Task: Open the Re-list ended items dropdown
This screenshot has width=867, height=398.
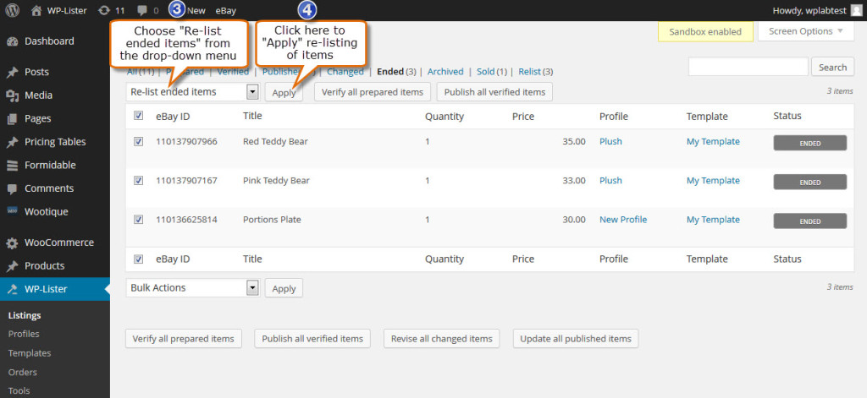Action: click(x=192, y=91)
